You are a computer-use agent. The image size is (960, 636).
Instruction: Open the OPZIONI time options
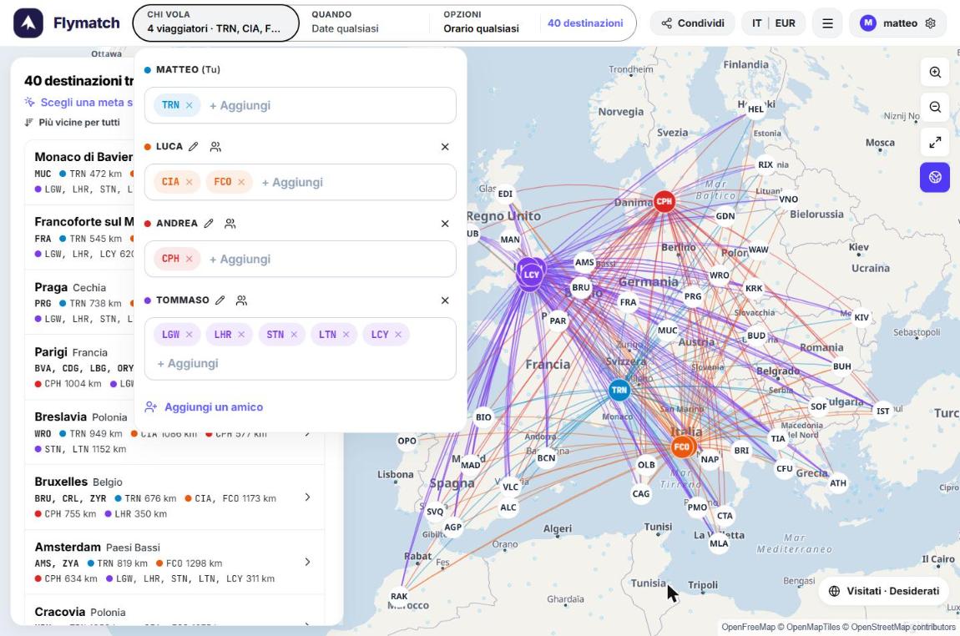coord(481,23)
